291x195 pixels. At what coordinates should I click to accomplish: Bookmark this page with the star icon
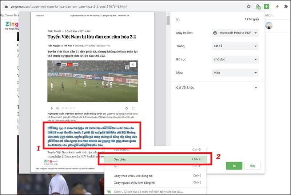click(x=249, y=7)
